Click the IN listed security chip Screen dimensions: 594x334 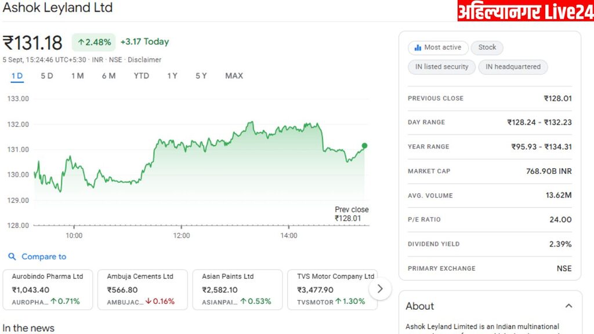tap(441, 67)
